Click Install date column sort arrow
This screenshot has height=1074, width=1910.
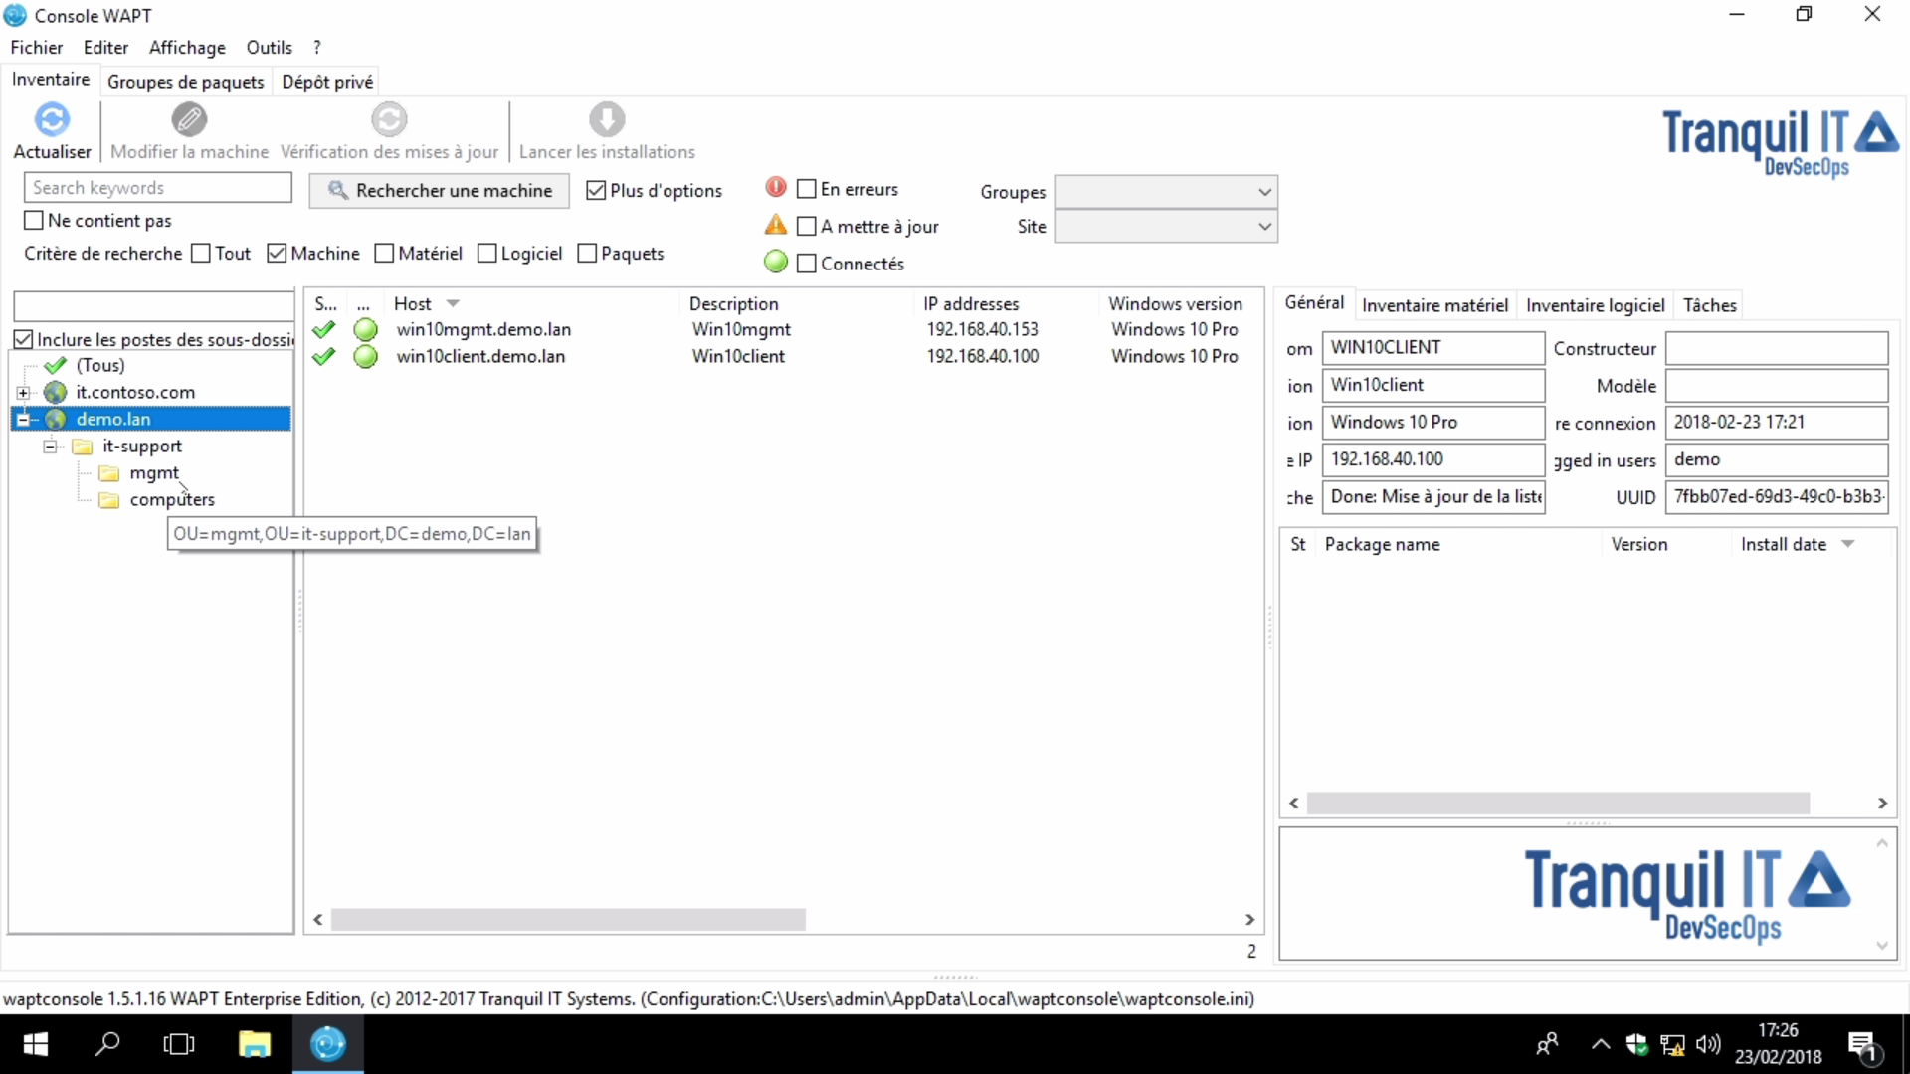[1848, 544]
